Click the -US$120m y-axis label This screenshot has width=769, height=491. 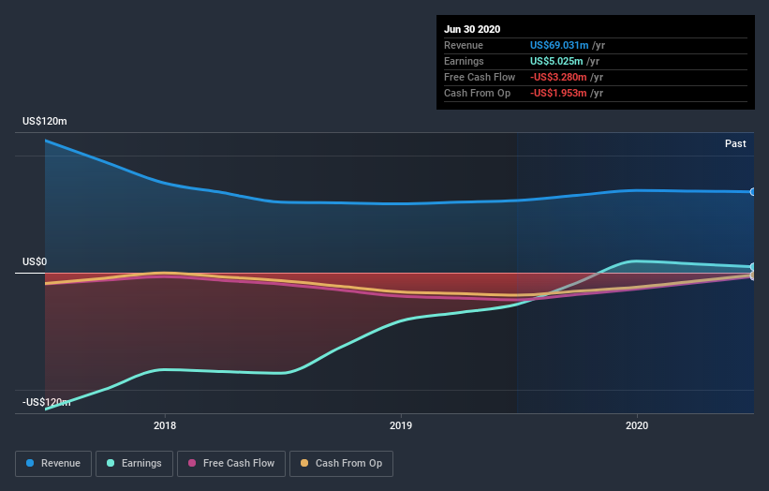tap(46, 402)
